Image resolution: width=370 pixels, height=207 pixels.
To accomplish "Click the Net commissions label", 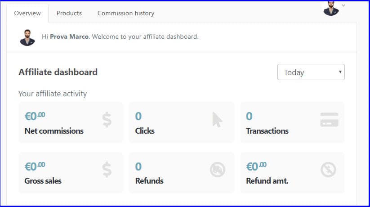I will 54,131.
